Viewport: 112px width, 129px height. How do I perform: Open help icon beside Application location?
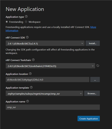tap(30, 74)
